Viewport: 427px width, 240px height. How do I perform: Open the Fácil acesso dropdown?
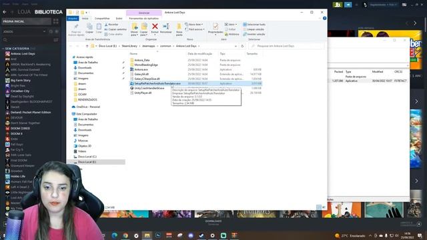coord(195,29)
